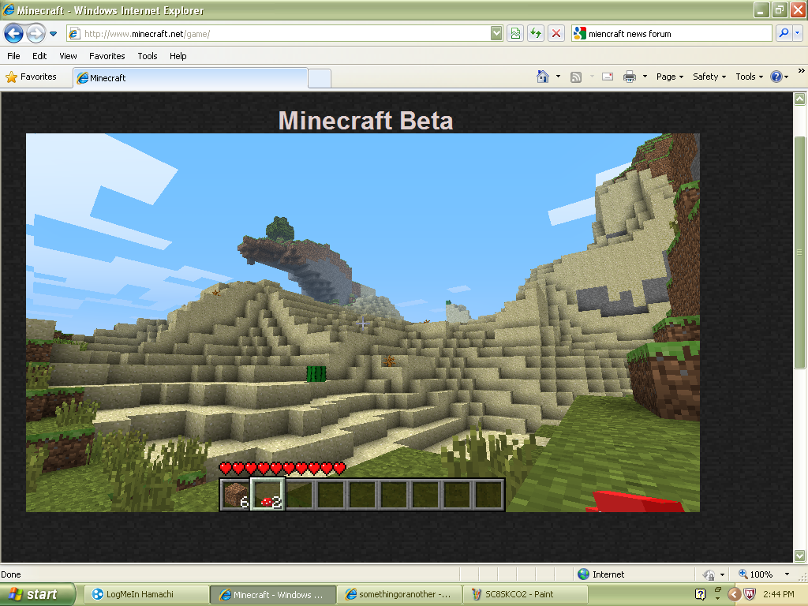The width and height of the screenshot is (808, 606).
Task: Click the Protected Mode globe-lock status icon
Action: pyautogui.click(x=709, y=574)
